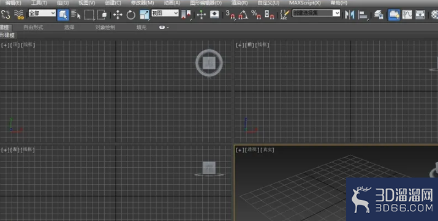Select the Scale tool

145,15
